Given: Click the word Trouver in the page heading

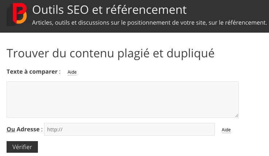Looking at the screenshot, I should (27, 53).
